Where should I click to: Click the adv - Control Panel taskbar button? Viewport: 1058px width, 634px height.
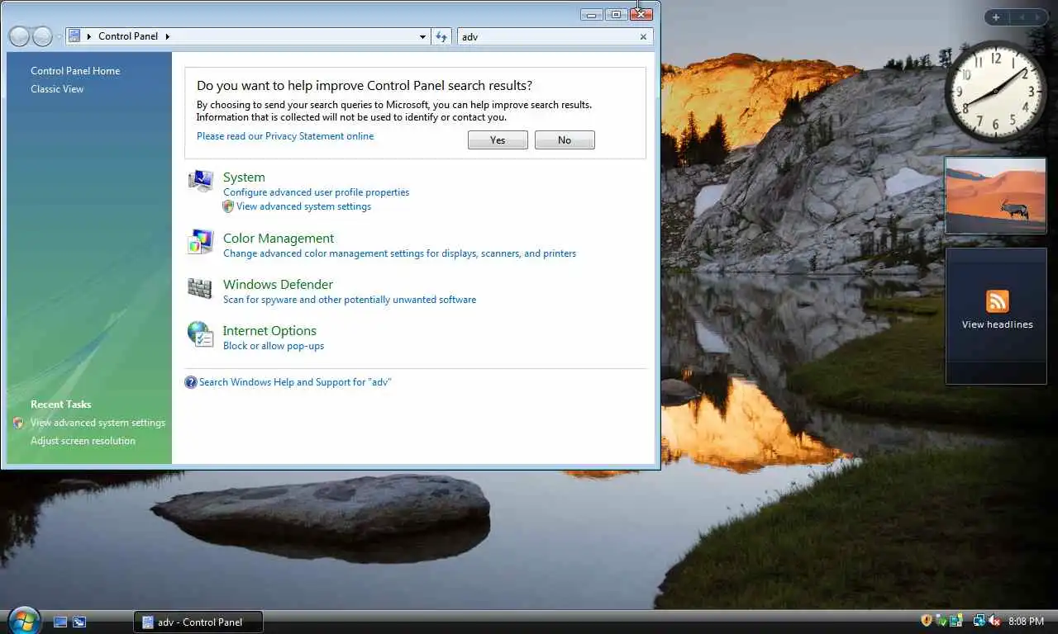[198, 622]
